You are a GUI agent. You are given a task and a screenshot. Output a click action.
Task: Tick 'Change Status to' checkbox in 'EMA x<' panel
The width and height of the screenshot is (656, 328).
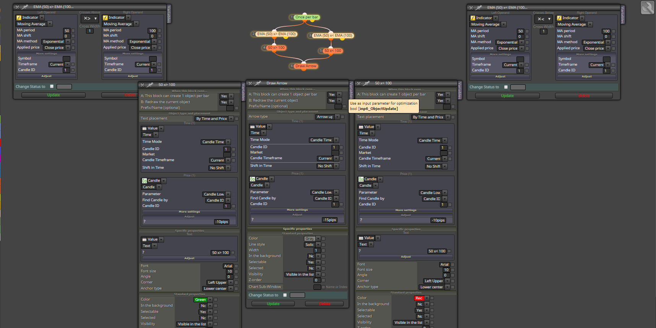pyautogui.click(x=506, y=87)
